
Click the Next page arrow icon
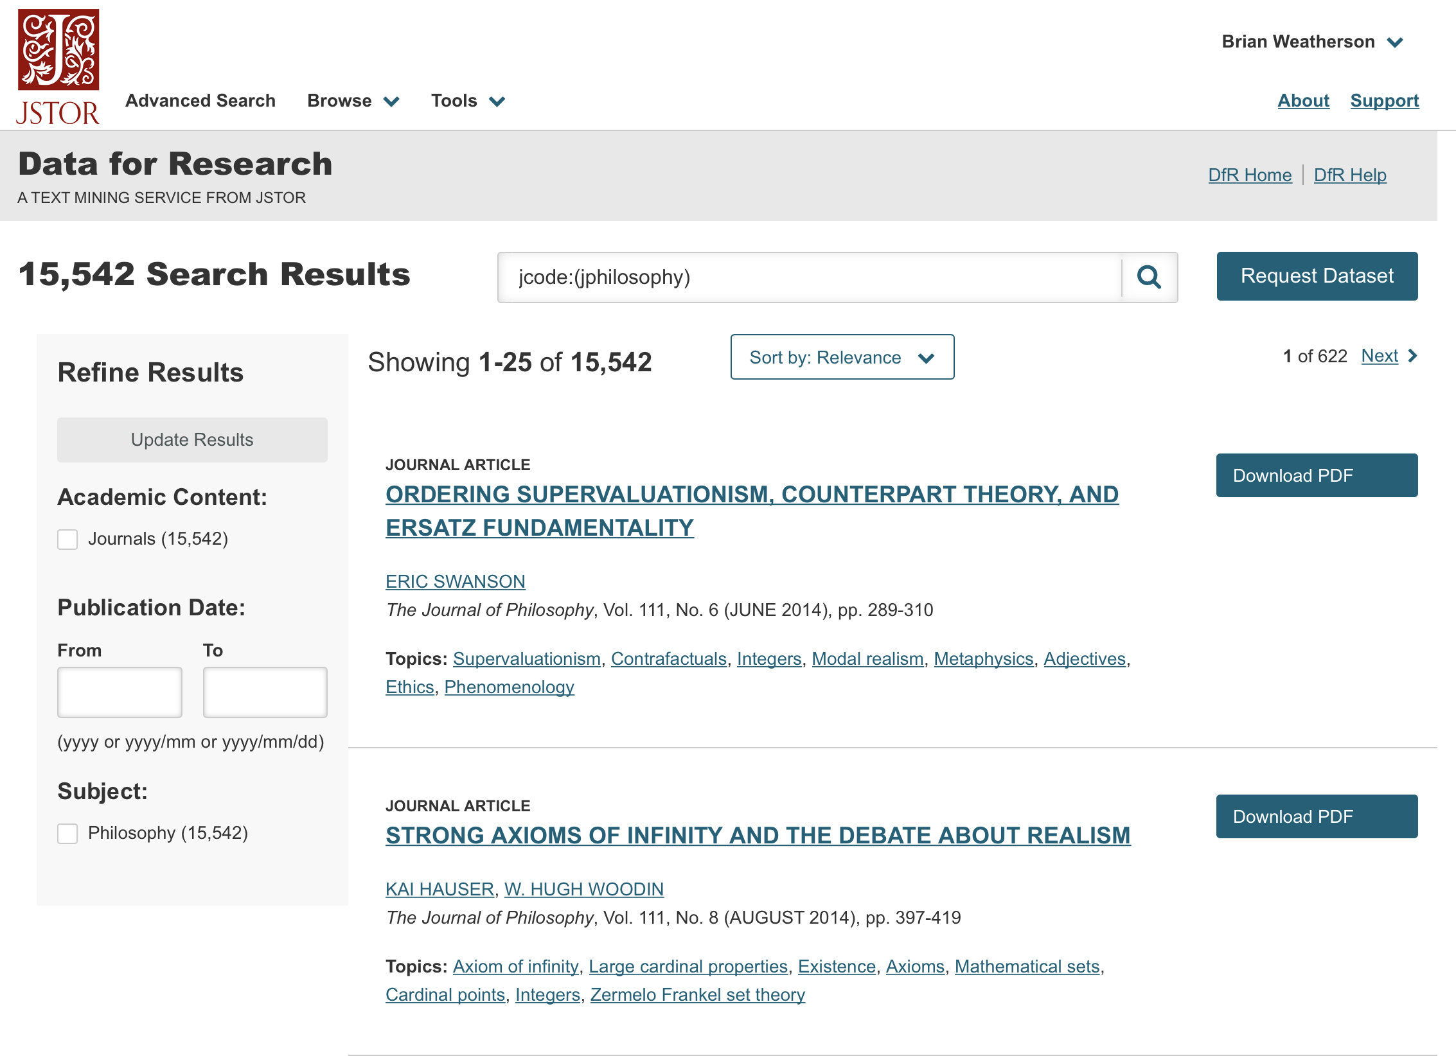click(x=1412, y=356)
